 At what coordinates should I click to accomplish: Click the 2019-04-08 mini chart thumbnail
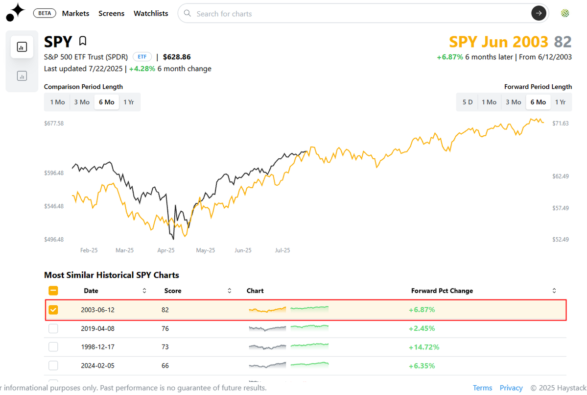(289, 328)
